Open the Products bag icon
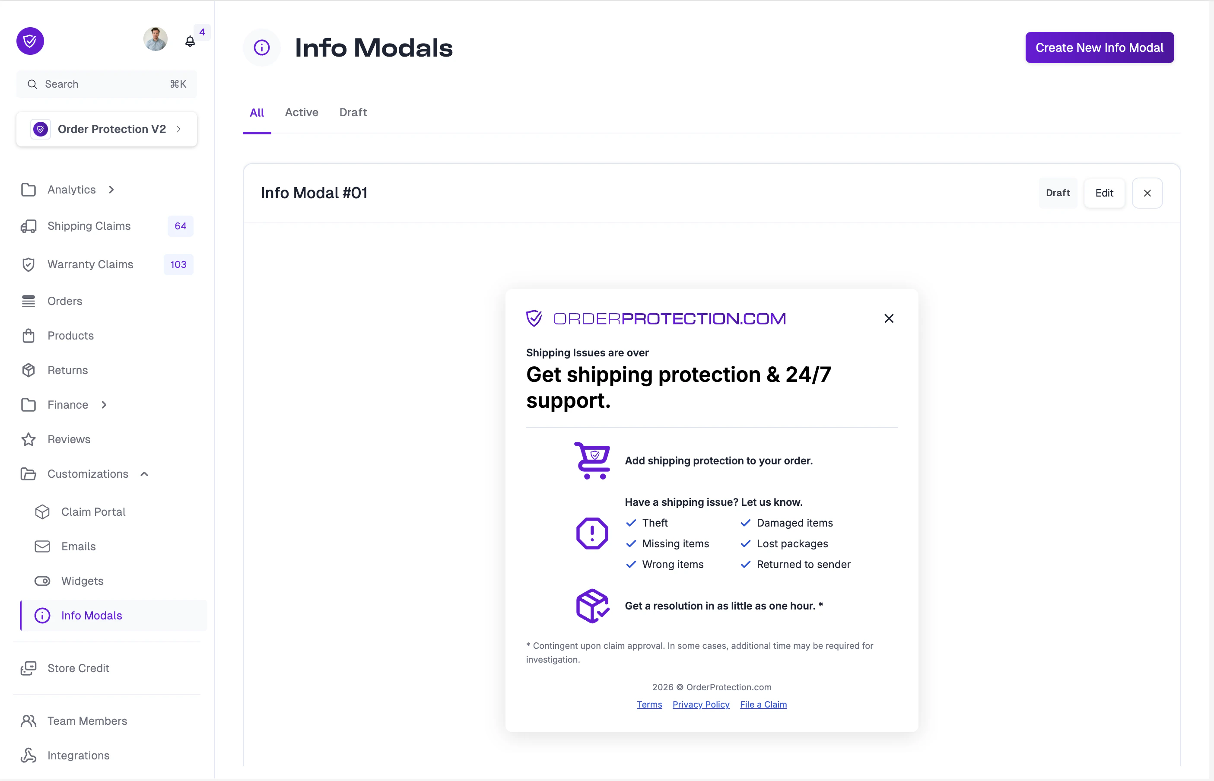 (29, 336)
